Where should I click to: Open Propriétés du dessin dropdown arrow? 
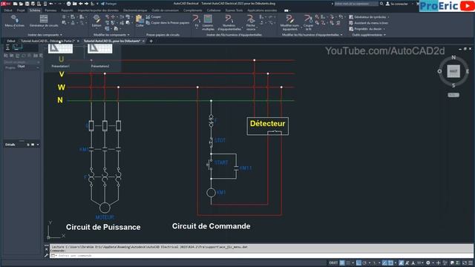(x=384, y=29)
